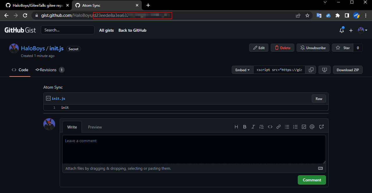
Task: Toggle the browser side panel icon
Action: pyautogui.click(x=347, y=15)
